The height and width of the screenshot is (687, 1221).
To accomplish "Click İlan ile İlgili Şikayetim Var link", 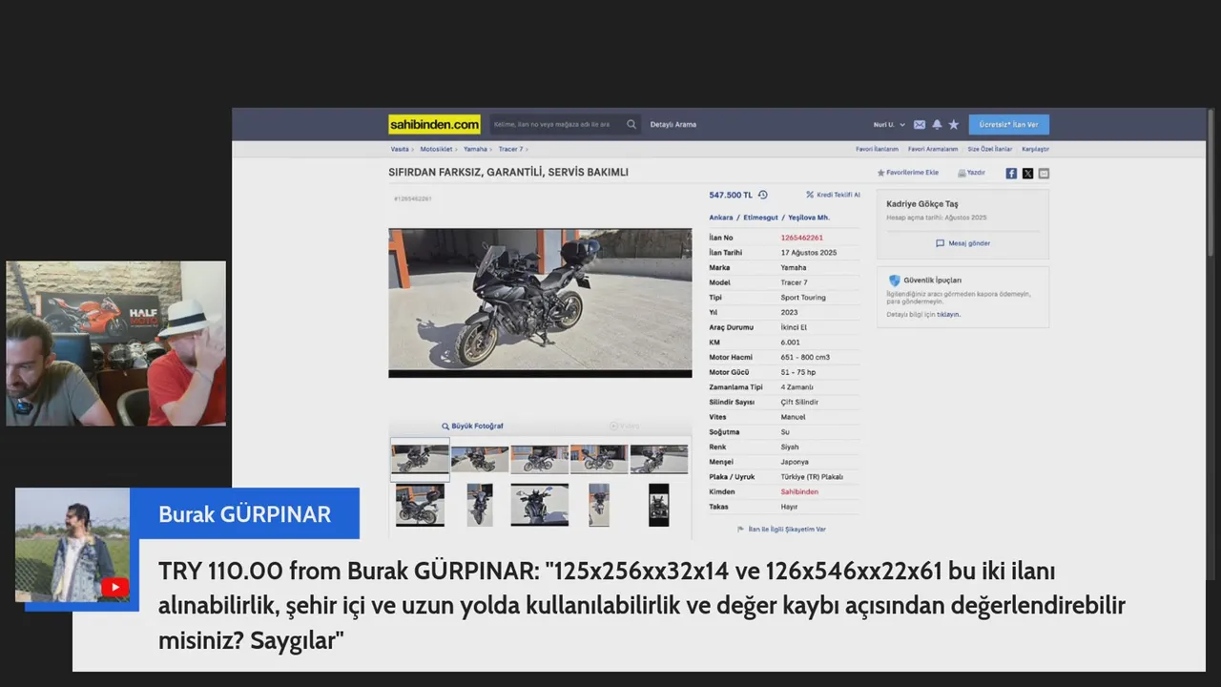I will (x=782, y=529).
